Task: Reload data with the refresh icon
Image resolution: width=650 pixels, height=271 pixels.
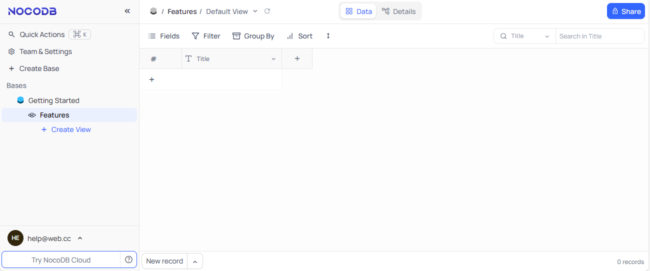Action: point(267,11)
